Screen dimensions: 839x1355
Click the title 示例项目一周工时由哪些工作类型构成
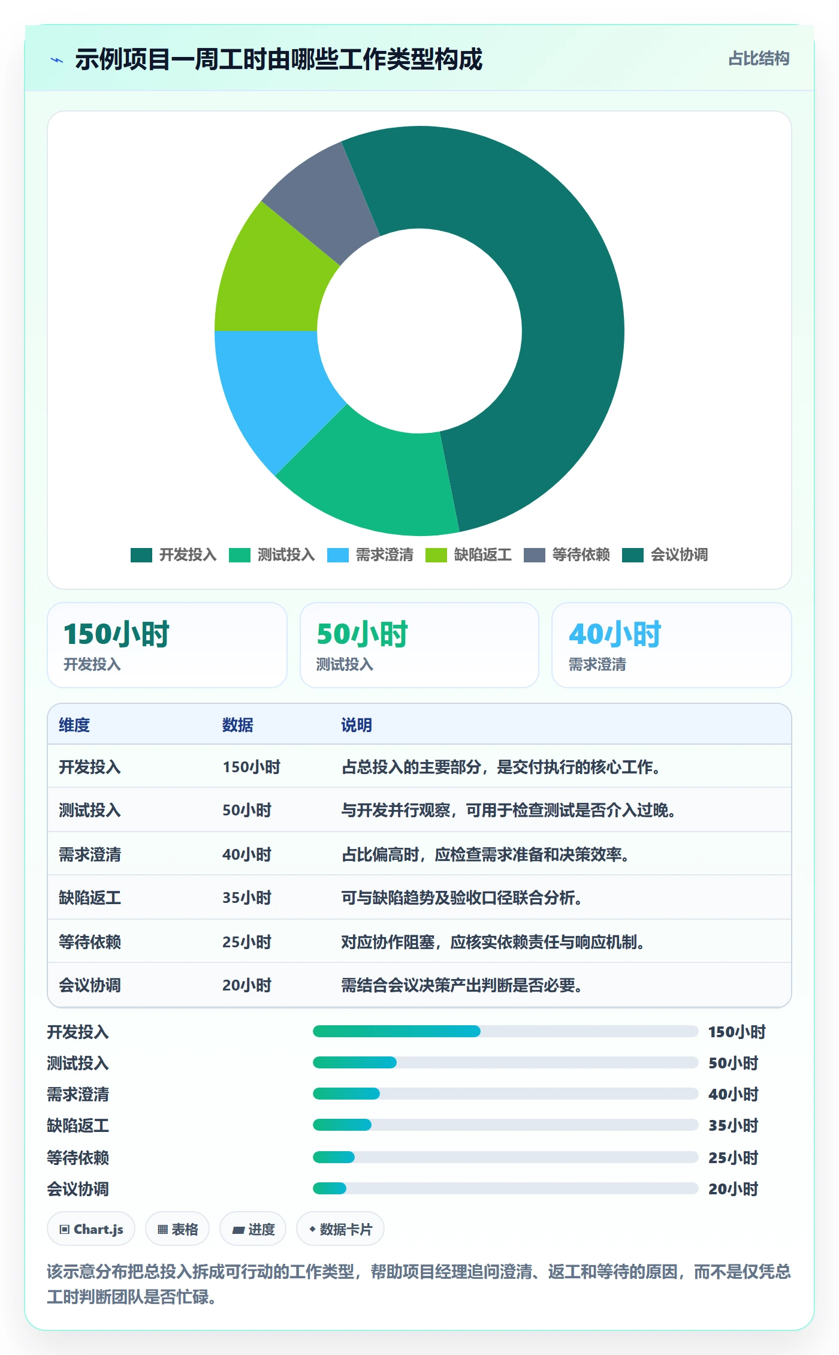pyautogui.click(x=279, y=59)
